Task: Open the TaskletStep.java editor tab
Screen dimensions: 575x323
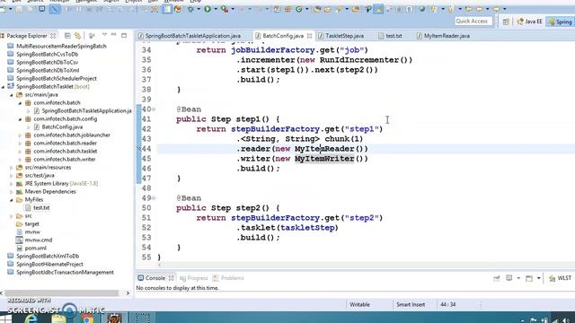Action: click(341, 36)
